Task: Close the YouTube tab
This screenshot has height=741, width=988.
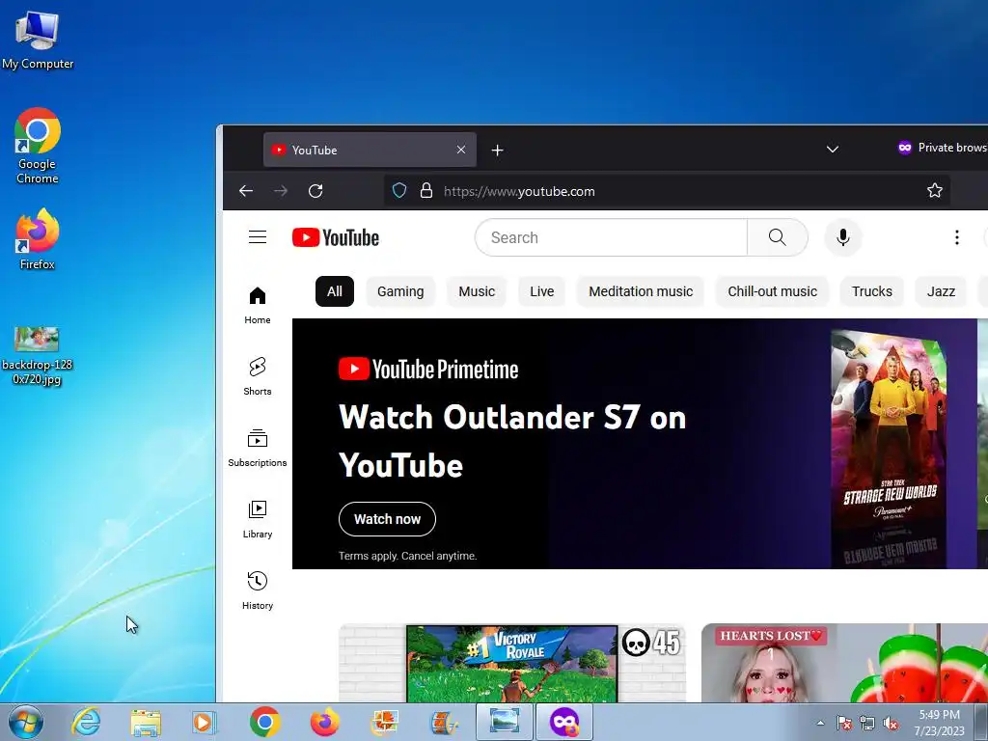Action: (461, 150)
